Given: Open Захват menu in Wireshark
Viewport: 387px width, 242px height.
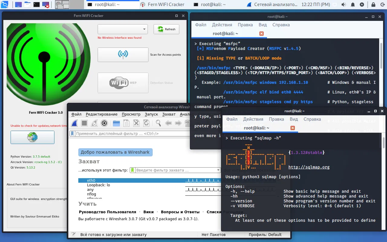Looking at the screenshot, I should [169, 114].
